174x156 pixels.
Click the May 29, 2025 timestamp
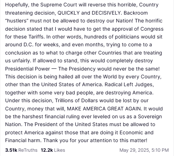point(144,150)
